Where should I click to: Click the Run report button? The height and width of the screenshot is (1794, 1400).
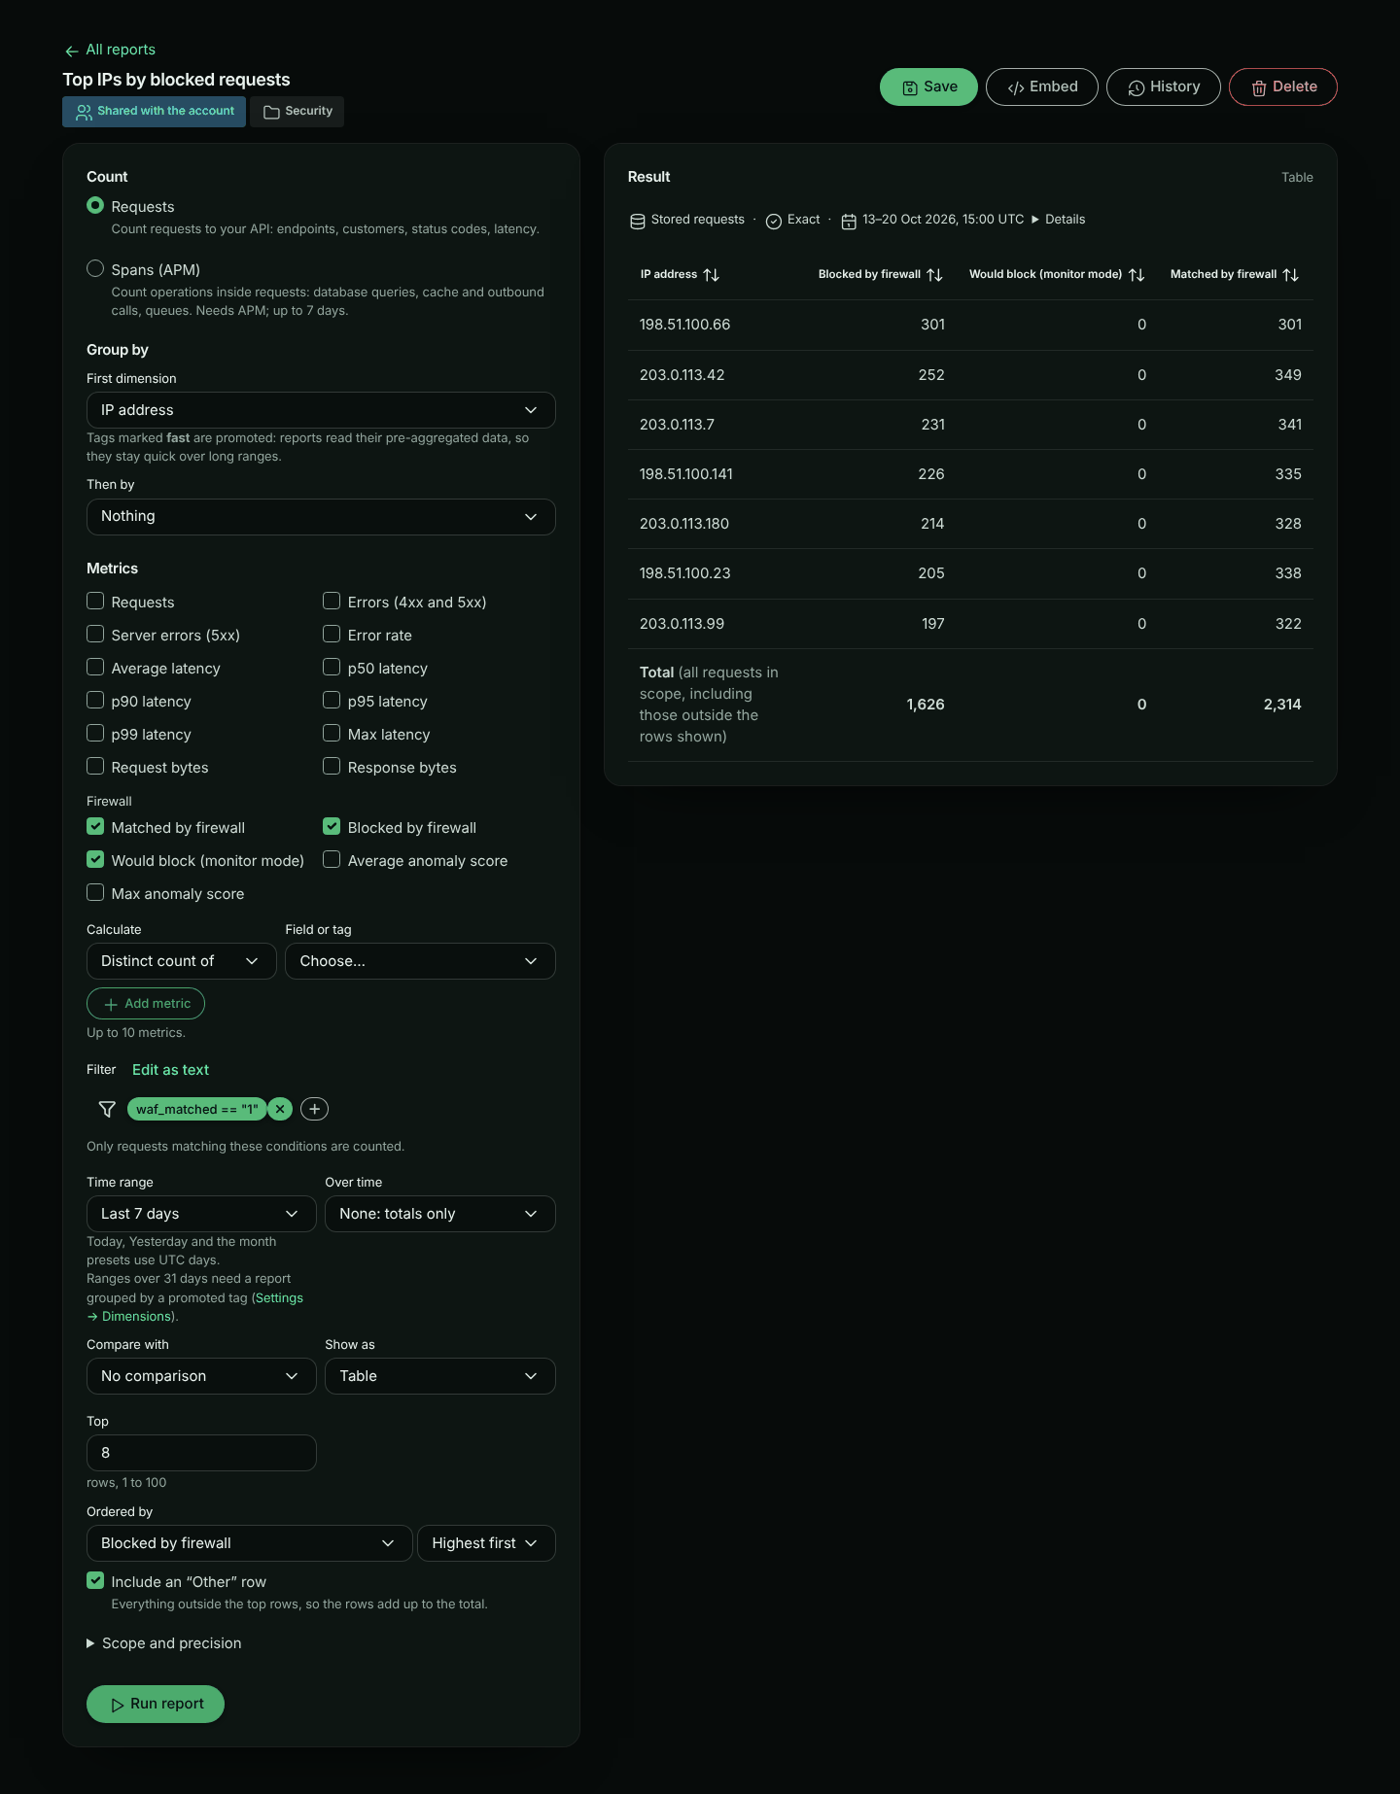pyautogui.click(x=156, y=1704)
